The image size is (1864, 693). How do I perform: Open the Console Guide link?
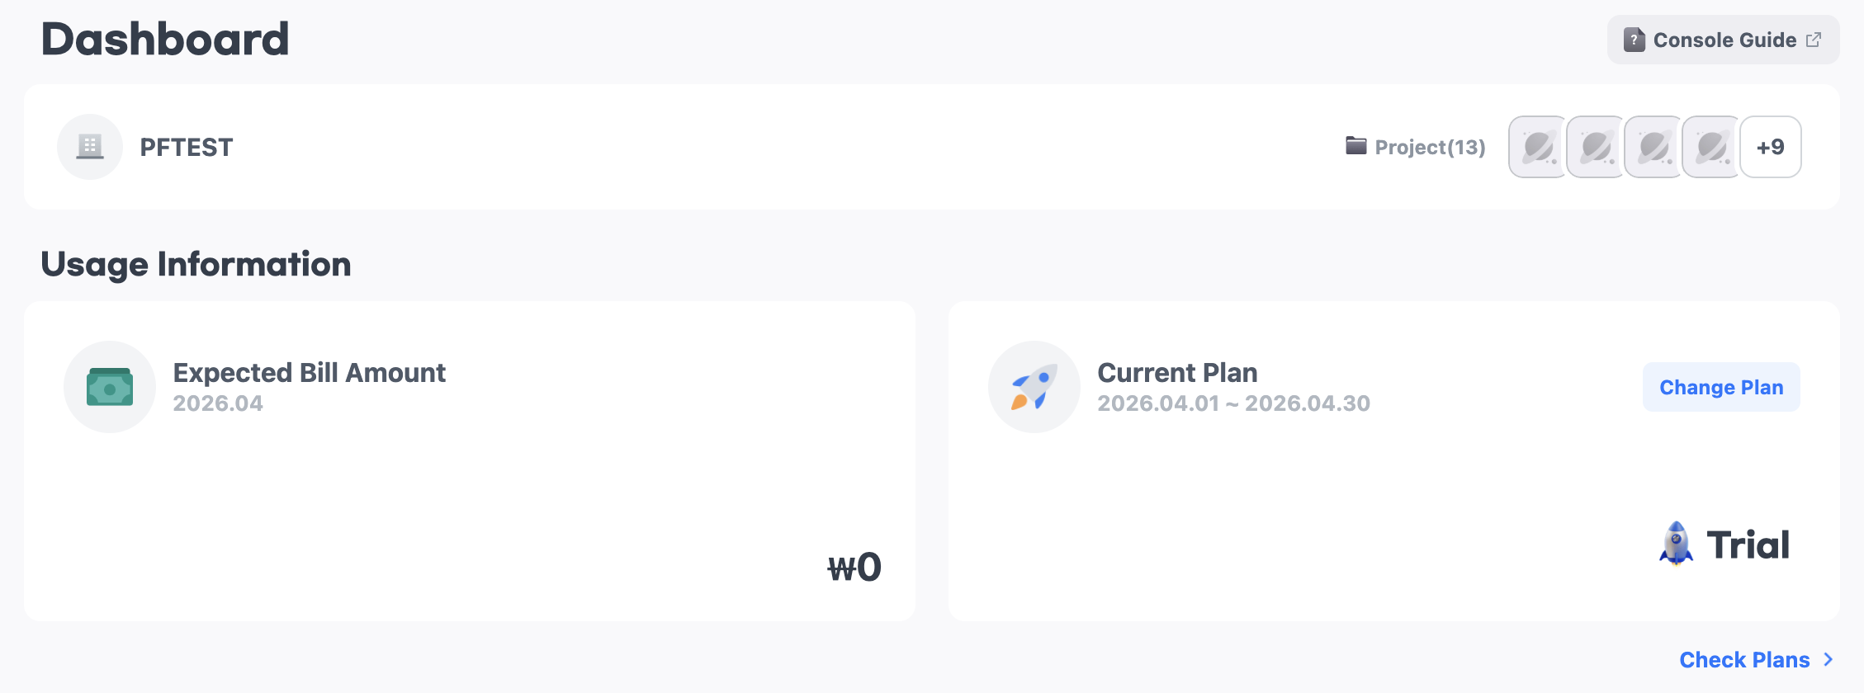(x=1724, y=40)
